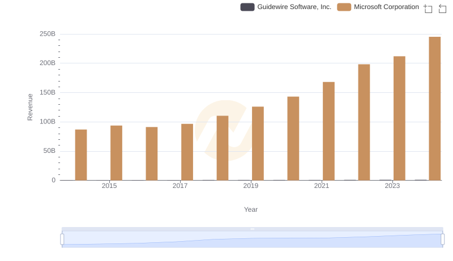
Task: Click the Microsoft 2019 revenue bar
Action: [x=258, y=143]
